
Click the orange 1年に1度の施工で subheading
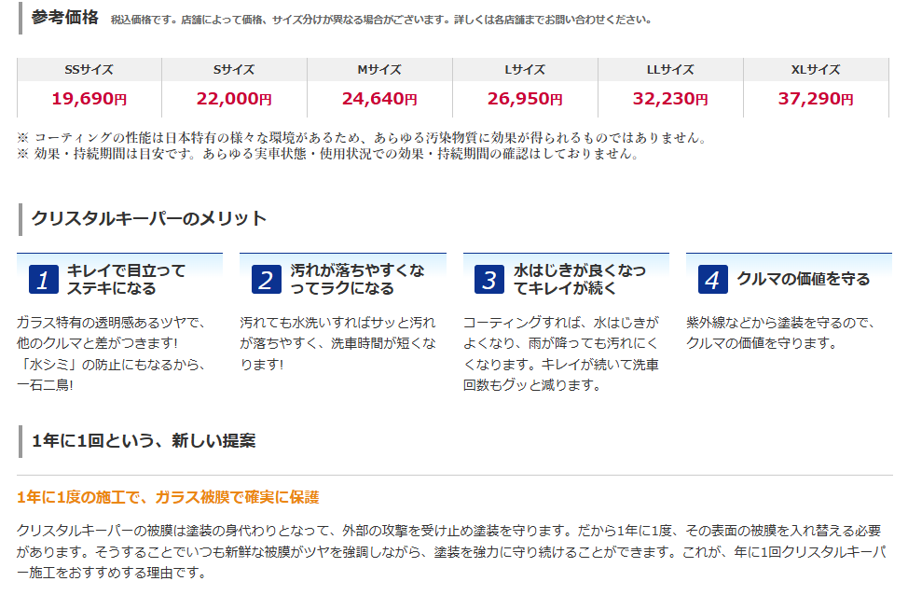tap(168, 497)
